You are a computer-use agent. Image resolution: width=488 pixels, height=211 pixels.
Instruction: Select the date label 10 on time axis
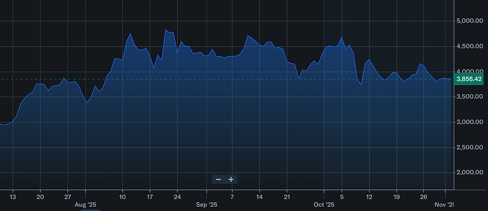(122, 197)
